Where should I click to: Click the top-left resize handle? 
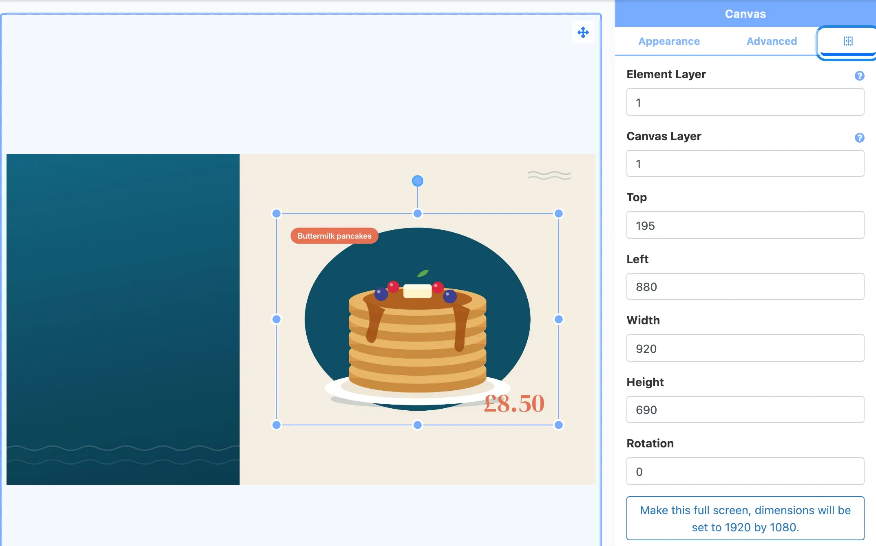tap(276, 214)
